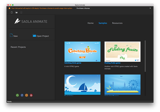Open the green homepage icon link
This screenshot has width=160, height=112.
17,95
